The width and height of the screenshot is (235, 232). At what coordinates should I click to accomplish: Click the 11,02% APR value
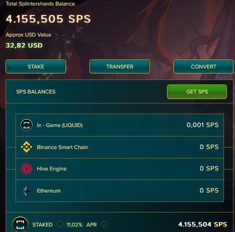pos(74,224)
